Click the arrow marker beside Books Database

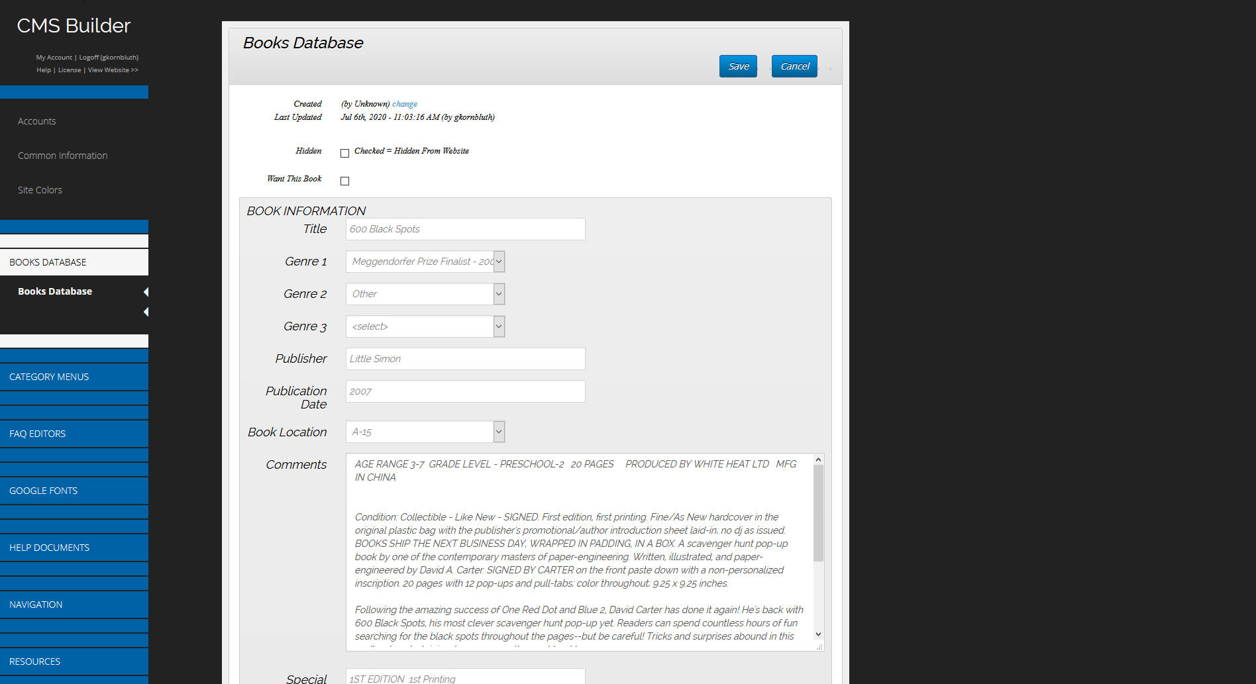pyautogui.click(x=146, y=292)
